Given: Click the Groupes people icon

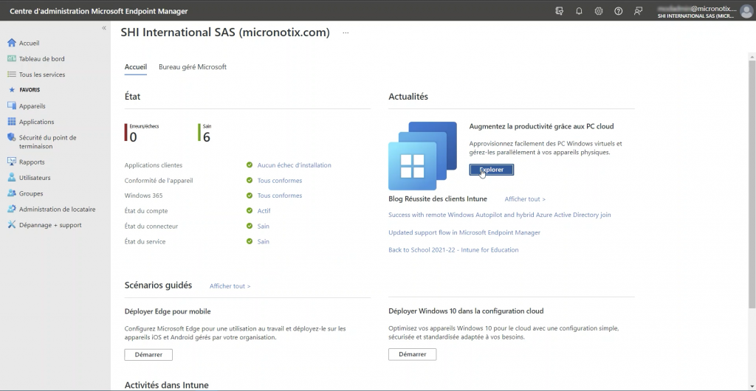Looking at the screenshot, I should pos(12,193).
